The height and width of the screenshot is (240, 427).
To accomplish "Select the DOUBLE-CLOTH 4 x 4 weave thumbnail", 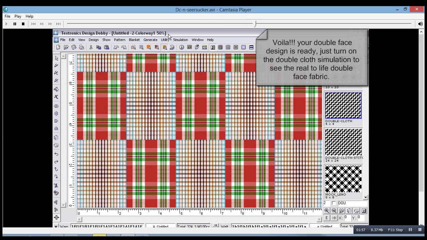I will coord(343,105).
